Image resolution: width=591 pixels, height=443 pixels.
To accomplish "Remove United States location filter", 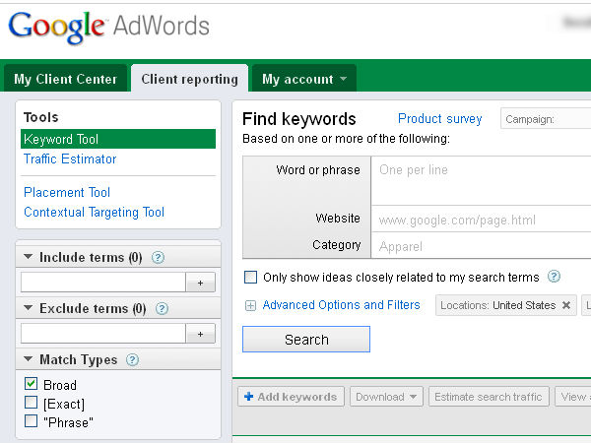I will click(x=566, y=305).
